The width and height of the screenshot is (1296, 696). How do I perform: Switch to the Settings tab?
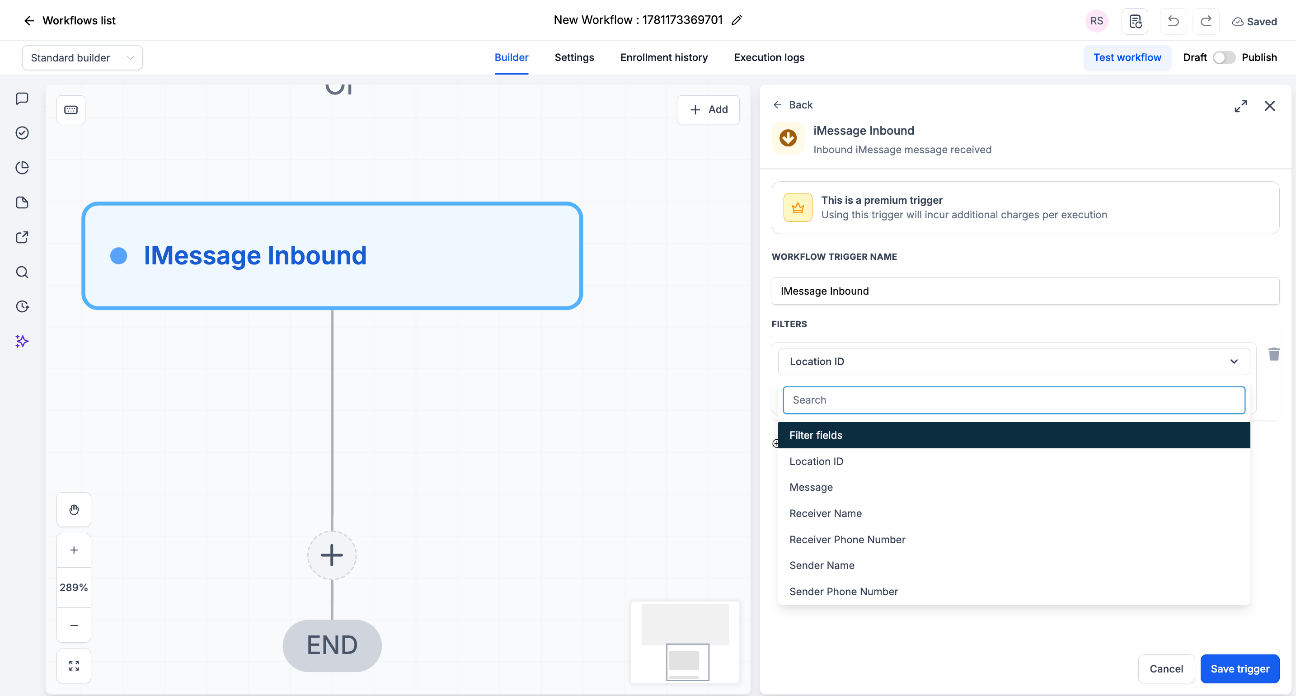[574, 57]
